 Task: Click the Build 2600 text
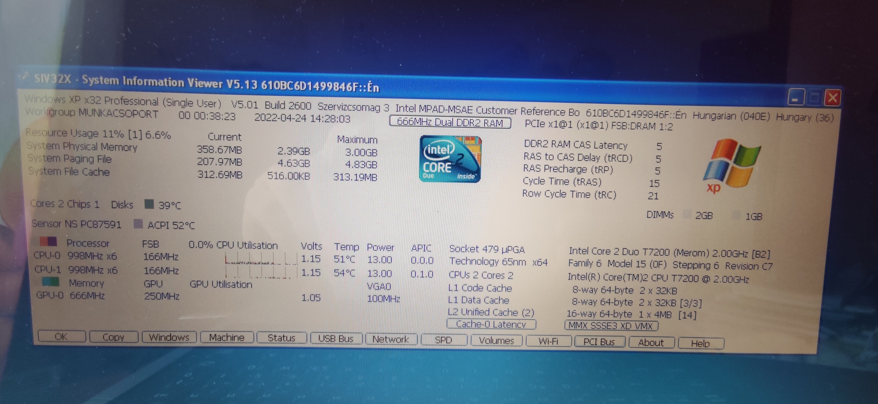point(288,105)
